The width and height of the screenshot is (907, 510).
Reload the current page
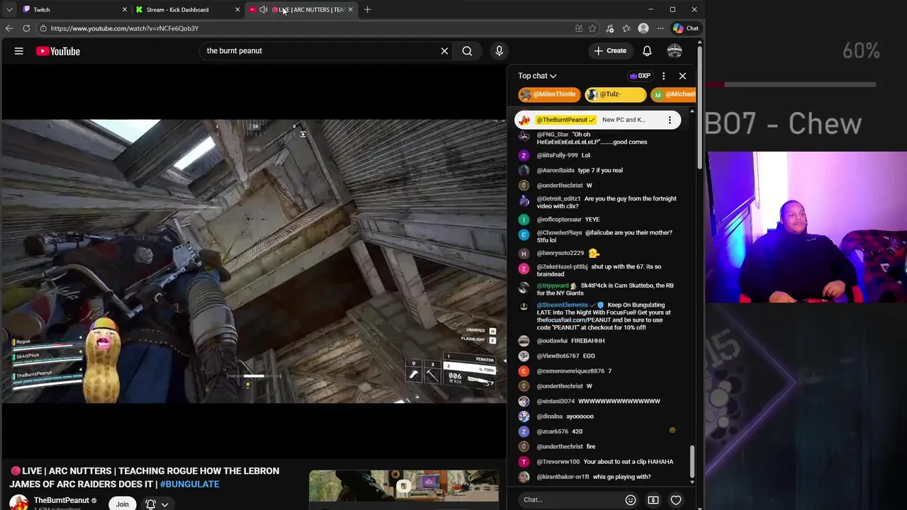[26, 28]
